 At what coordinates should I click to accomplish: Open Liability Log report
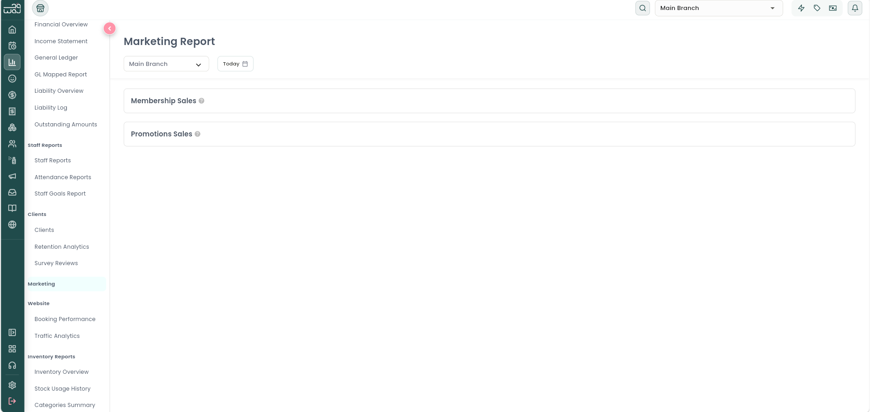[x=51, y=108]
